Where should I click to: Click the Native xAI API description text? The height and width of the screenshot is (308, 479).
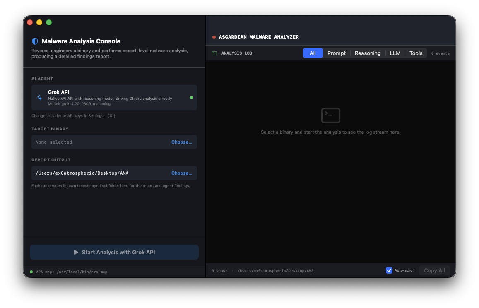click(x=110, y=99)
